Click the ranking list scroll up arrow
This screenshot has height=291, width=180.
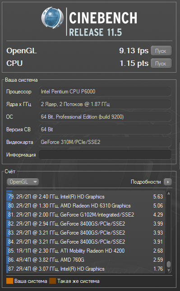point(168,194)
